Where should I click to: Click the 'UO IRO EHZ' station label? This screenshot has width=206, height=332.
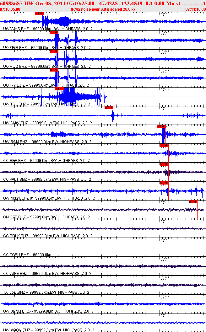pos(14,85)
